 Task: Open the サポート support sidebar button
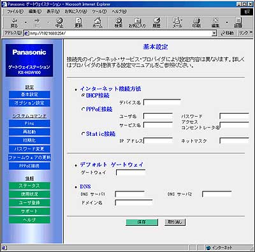pyautogui.click(x=29, y=211)
